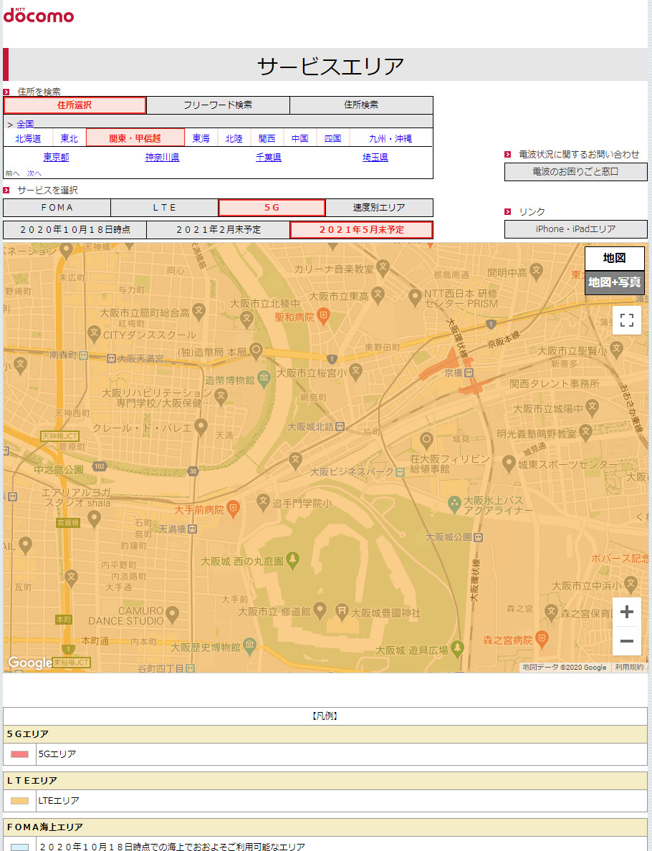Select the 聖和病院 hospital marker

[324, 316]
